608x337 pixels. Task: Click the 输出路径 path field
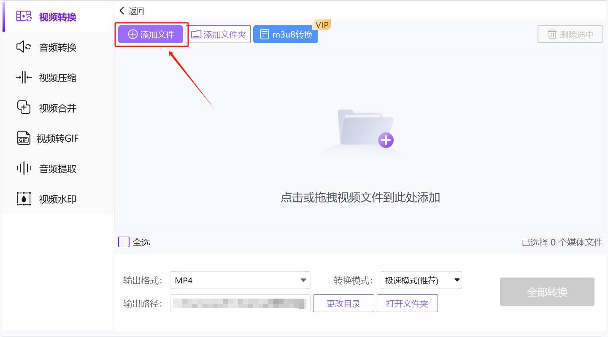pyautogui.click(x=240, y=304)
